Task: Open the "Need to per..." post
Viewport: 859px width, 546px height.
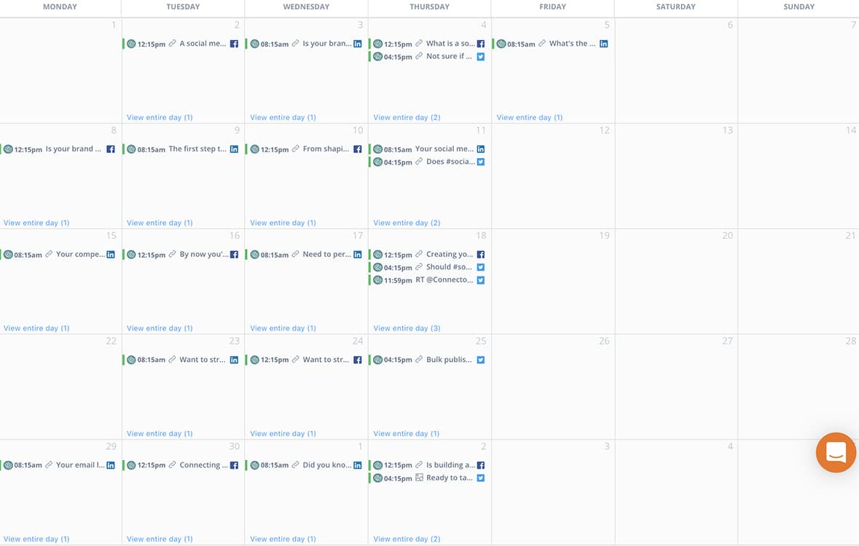Action: pos(305,255)
